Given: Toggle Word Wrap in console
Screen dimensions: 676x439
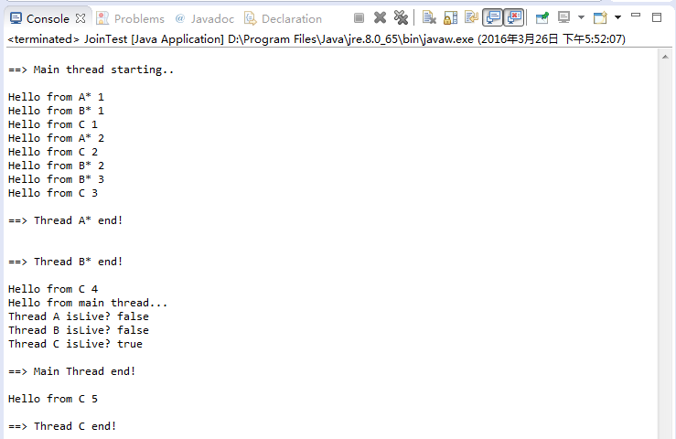Looking at the screenshot, I should coord(471,17).
